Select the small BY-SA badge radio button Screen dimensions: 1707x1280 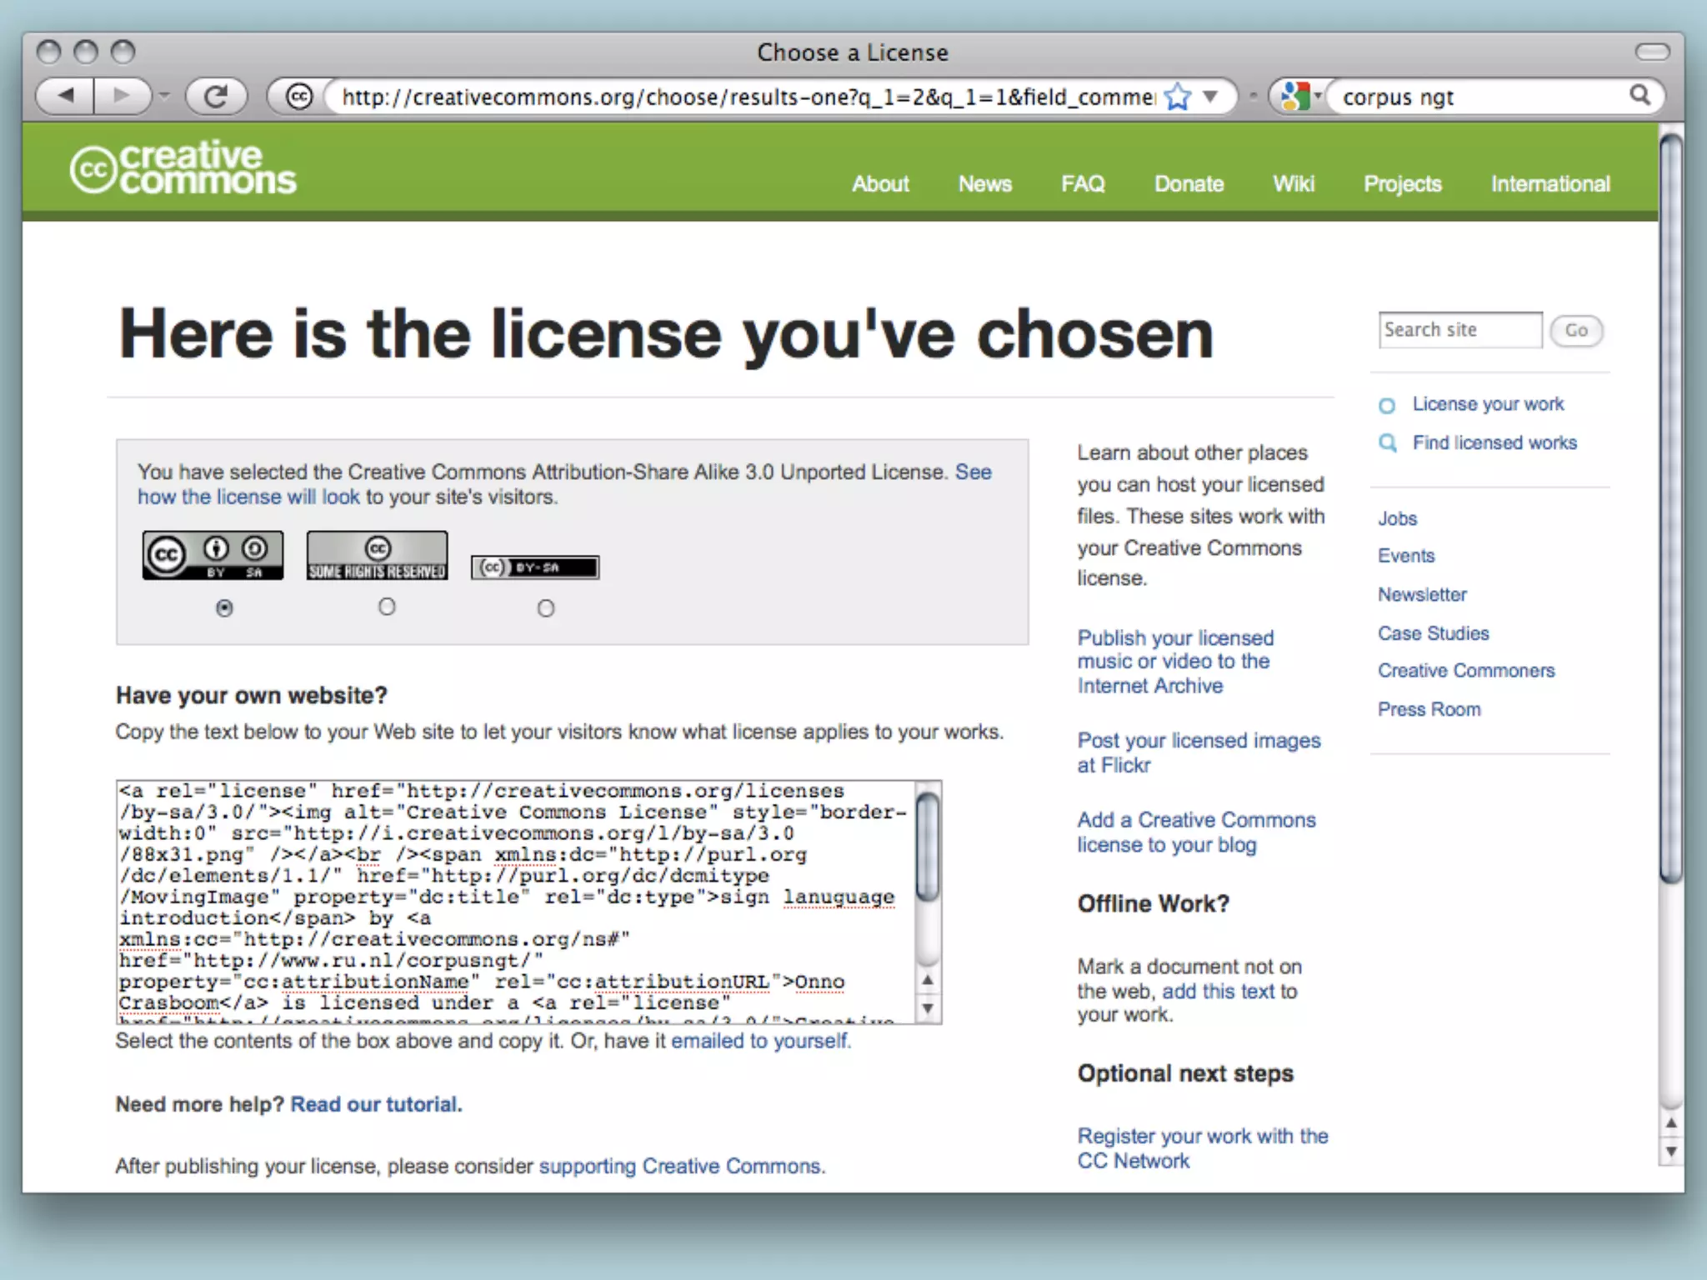546,608
